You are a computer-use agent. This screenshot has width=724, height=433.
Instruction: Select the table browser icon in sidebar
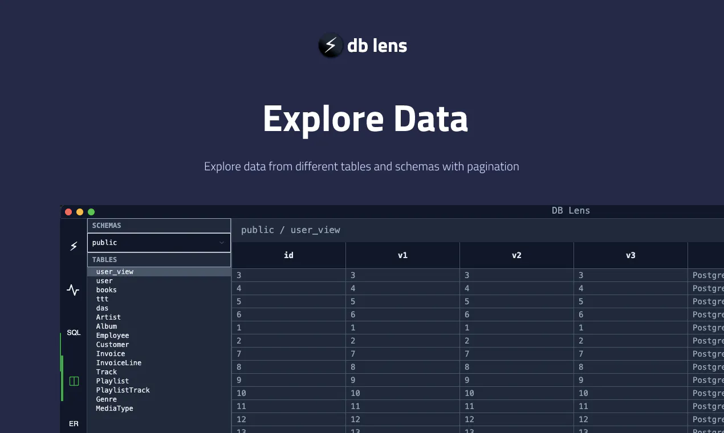coord(74,381)
